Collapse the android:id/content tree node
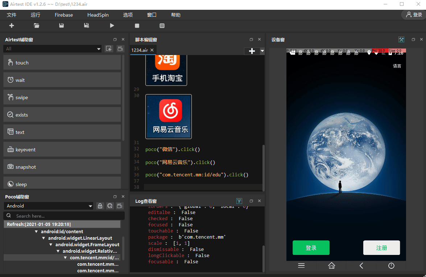 [36, 231]
